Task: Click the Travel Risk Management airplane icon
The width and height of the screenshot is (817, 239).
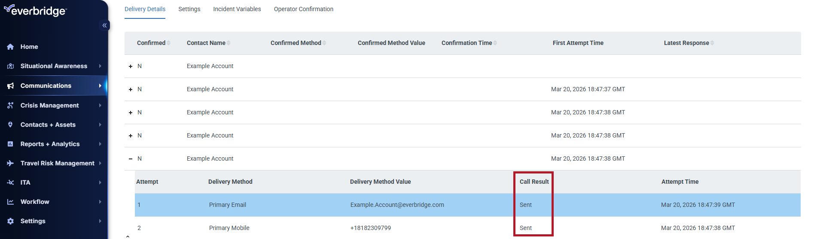Action: [10, 163]
